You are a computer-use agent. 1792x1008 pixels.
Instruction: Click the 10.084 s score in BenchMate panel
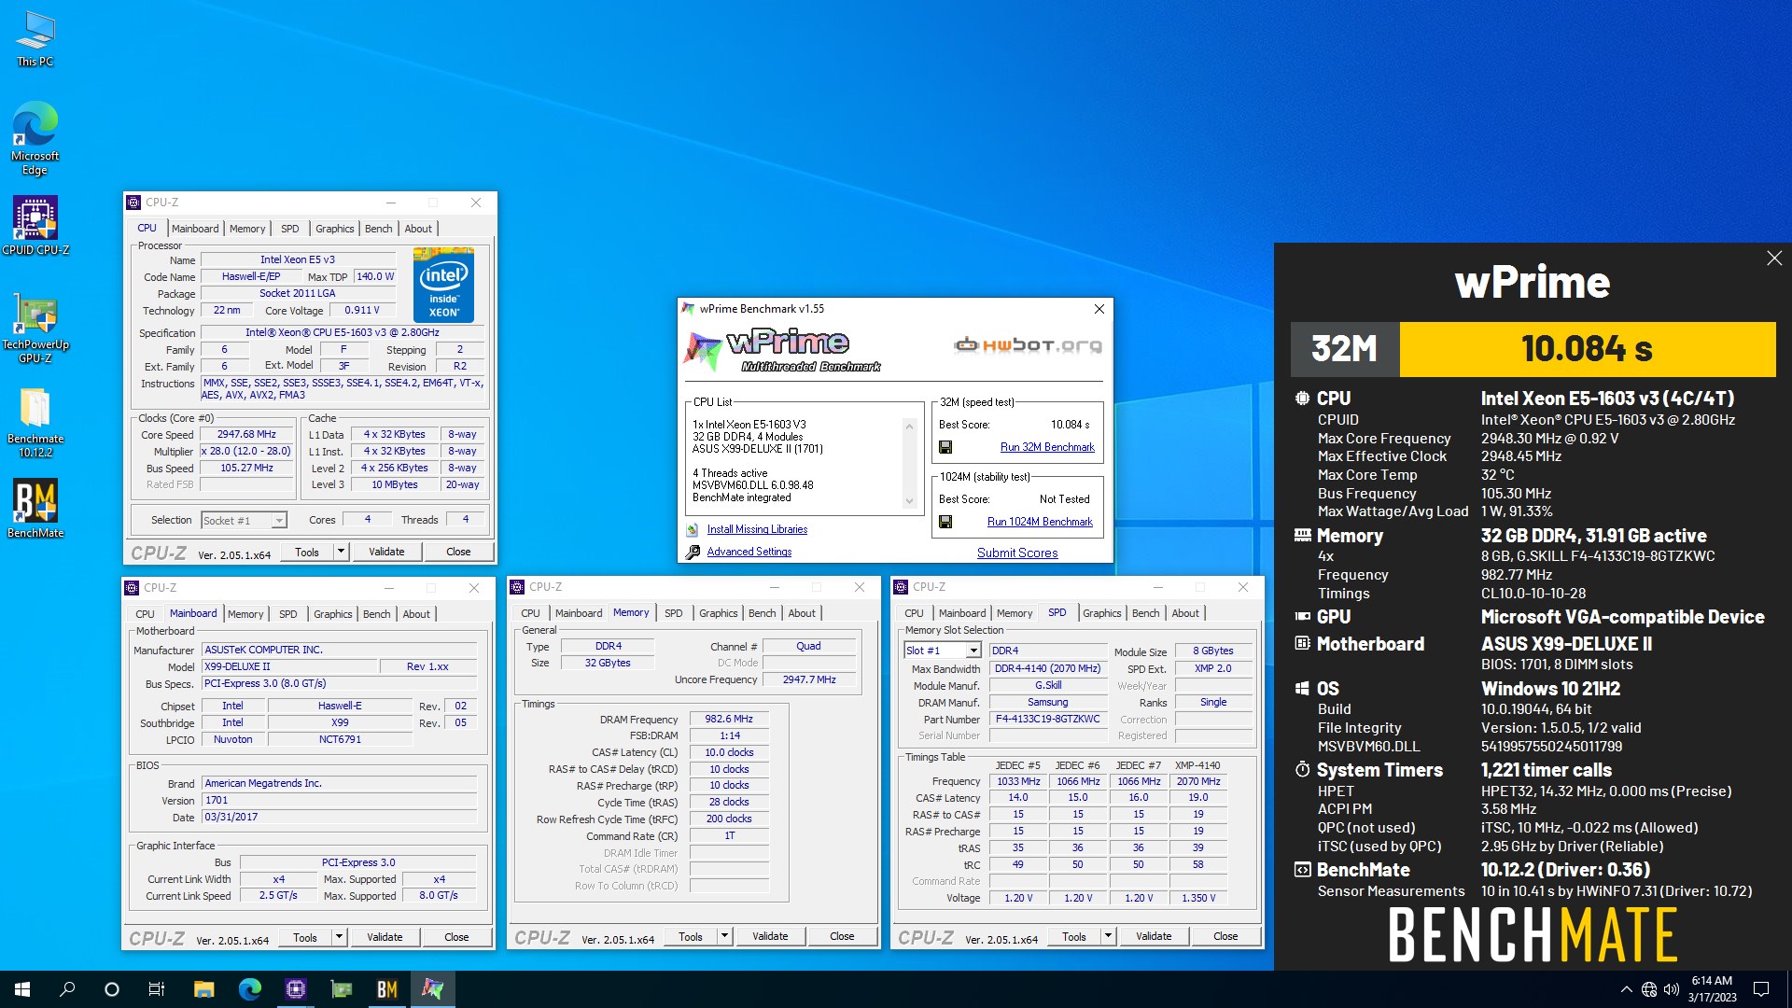click(1587, 349)
